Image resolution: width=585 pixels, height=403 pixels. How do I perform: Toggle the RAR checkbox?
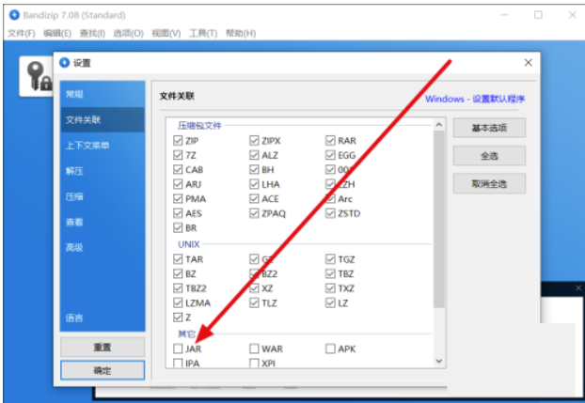(330, 141)
